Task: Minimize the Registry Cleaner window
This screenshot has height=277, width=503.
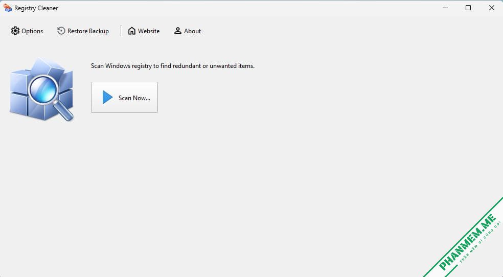Action: pos(445,8)
